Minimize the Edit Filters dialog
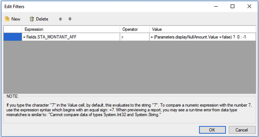The height and width of the screenshot is (137, 259). tap(216, 7)
